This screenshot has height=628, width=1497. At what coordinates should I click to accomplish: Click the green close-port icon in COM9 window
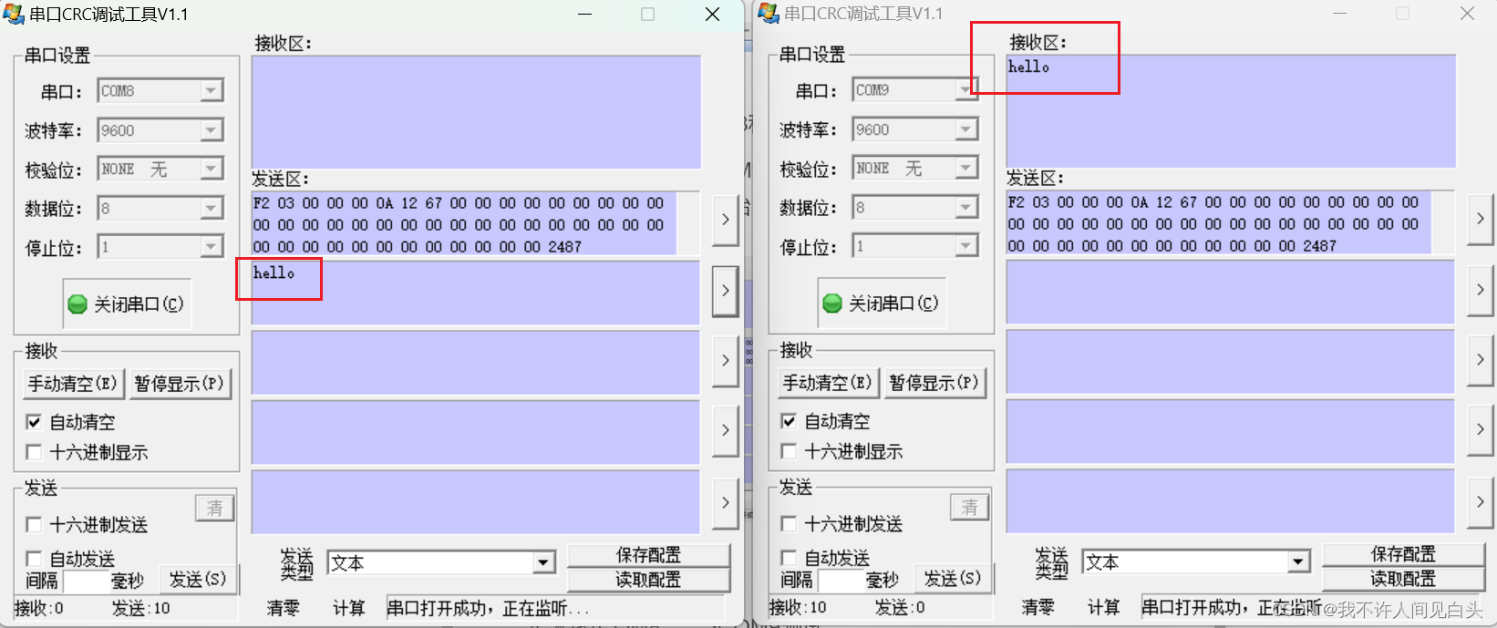point(832,304)
